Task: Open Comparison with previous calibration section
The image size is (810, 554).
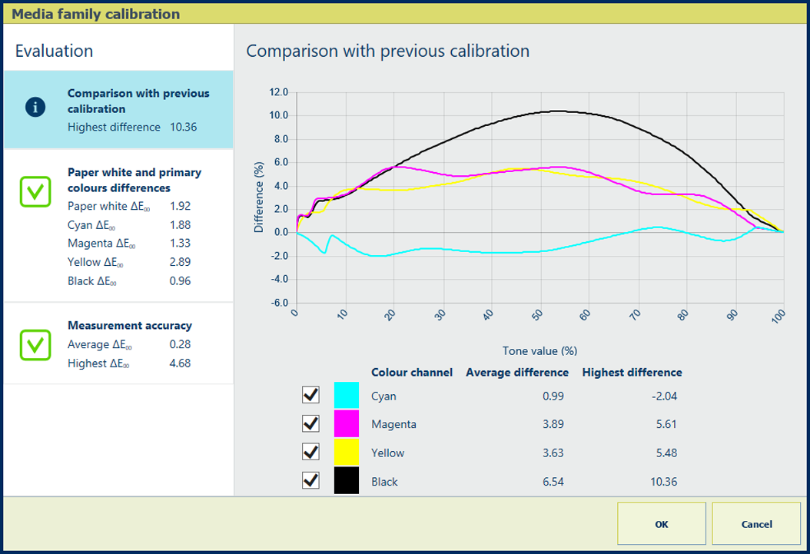Action: click(x=138, y=101)
